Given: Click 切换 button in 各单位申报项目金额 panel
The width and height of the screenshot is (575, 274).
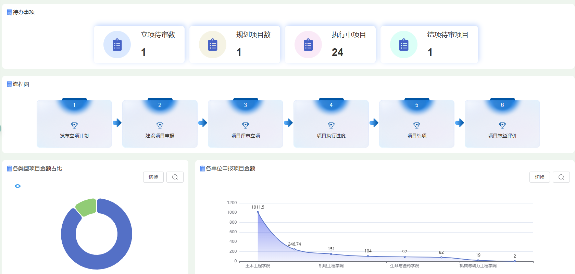Looking at the screenshot, I should point(540,177).
